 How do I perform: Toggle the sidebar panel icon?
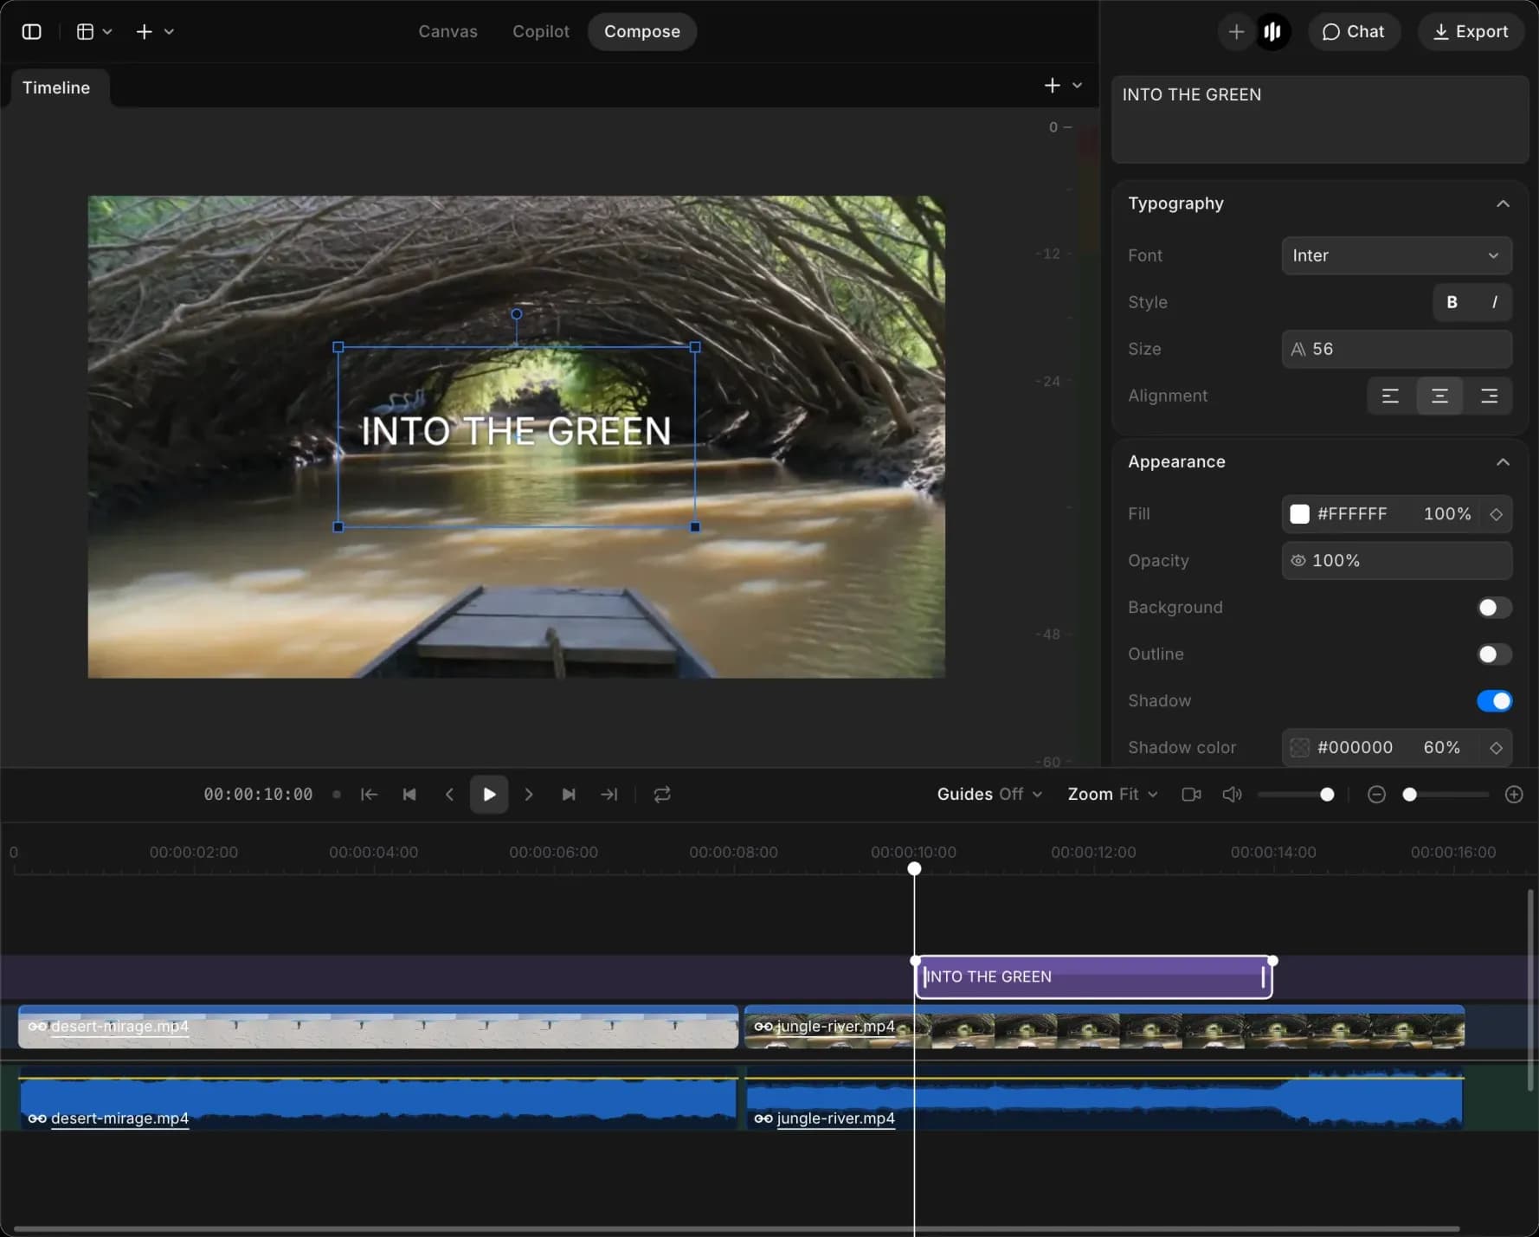[x=32, y=31]
